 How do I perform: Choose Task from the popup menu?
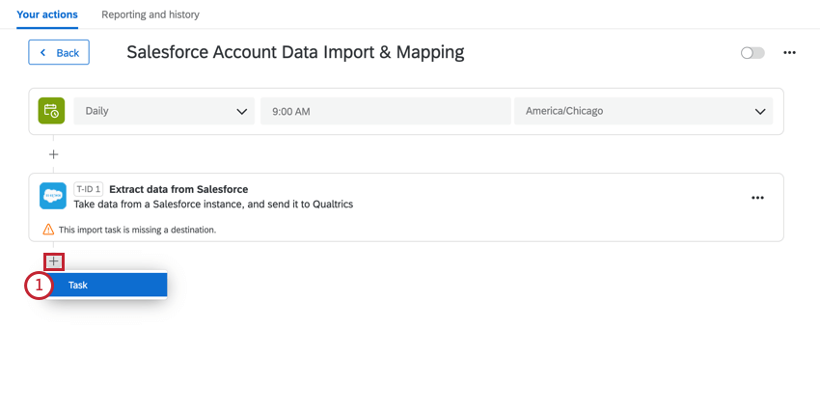pos(106,285)
